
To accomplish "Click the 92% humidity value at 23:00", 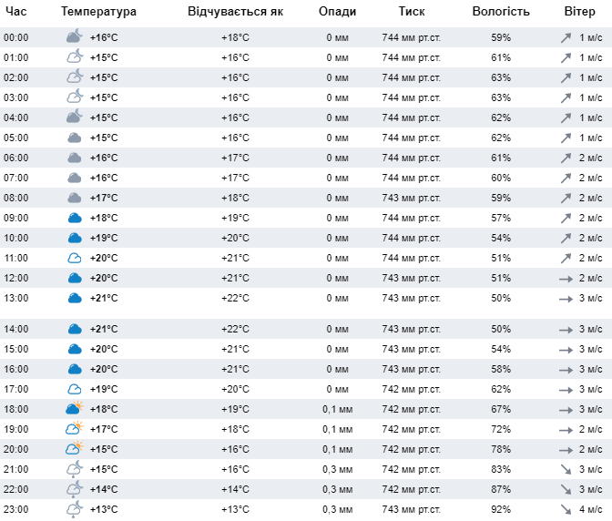I will coord(501,509).
